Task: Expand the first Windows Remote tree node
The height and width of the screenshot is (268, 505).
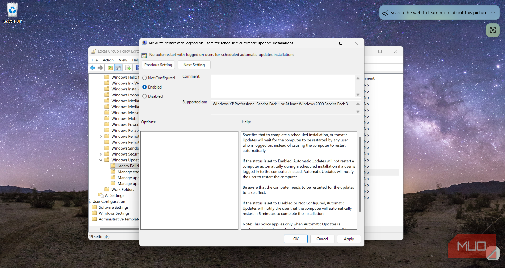Action: point(101,136)
